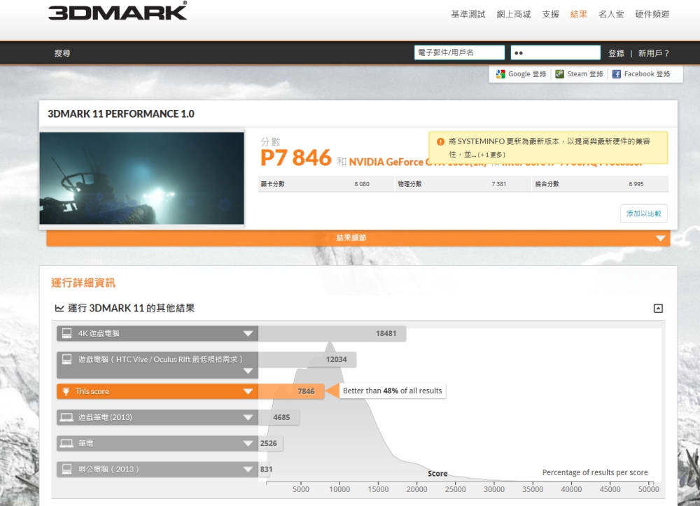This screenshot has width=700, height=506.
Task: Click the Steam login icon
Action: [560, 74]
